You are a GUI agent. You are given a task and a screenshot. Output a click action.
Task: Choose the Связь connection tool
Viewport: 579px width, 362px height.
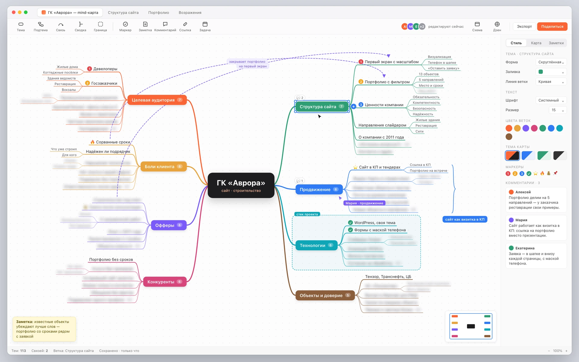[x=61, y=27]
